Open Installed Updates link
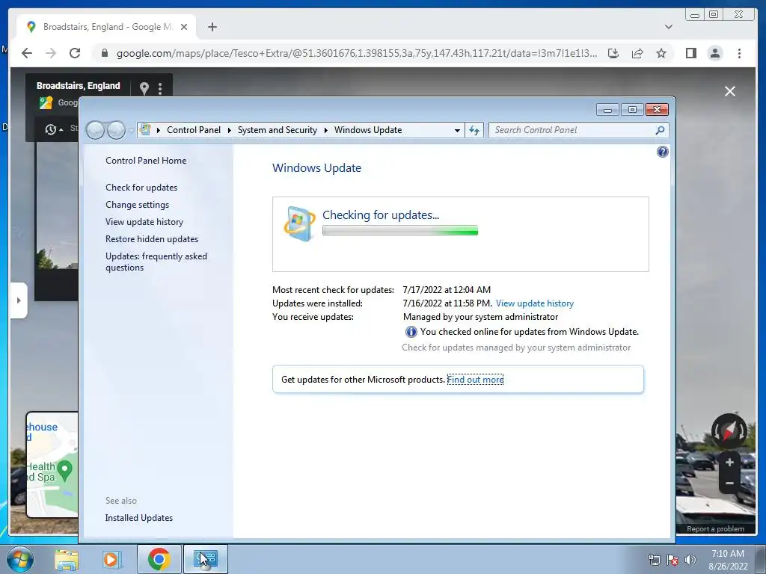766x574 pixels. coord(138,518)
